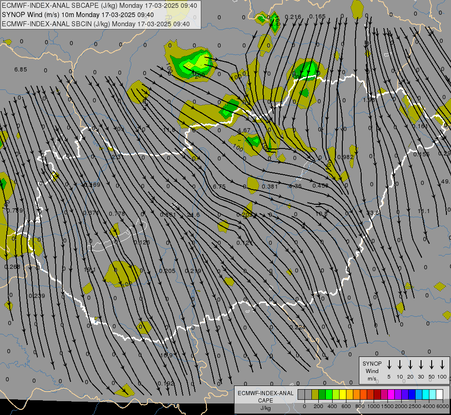
Task: Click the '16.9' value on the map
Action: coord(166,355)
